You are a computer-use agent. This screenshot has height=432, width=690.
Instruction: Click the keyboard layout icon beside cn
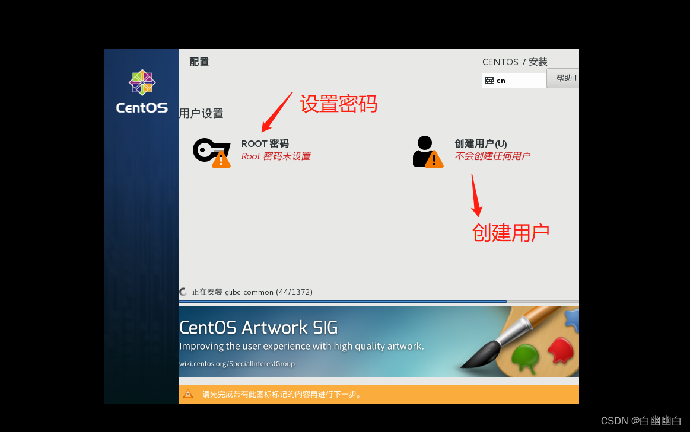coord(489,81)
